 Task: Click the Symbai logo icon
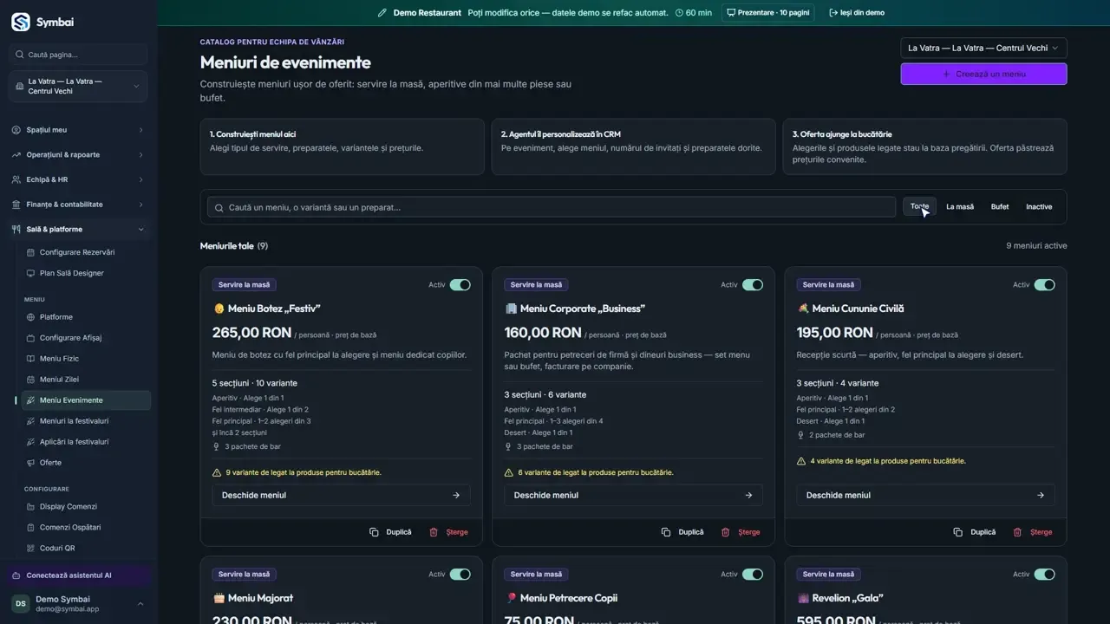(x=20, y=22)
